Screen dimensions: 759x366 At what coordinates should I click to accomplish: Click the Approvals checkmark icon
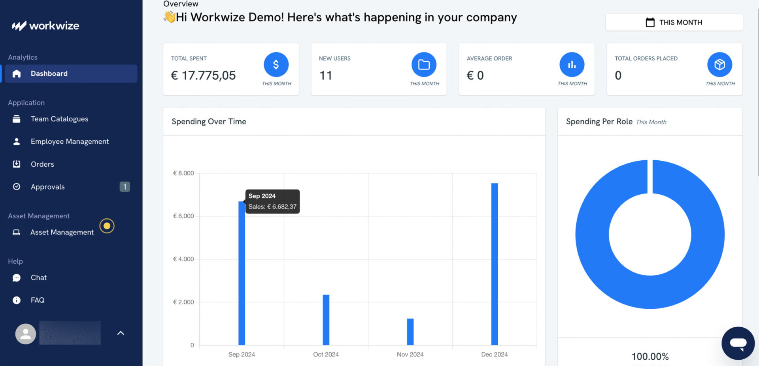tap(16, 186)
